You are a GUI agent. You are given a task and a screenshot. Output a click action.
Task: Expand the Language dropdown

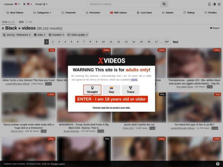tap(12, 4)
